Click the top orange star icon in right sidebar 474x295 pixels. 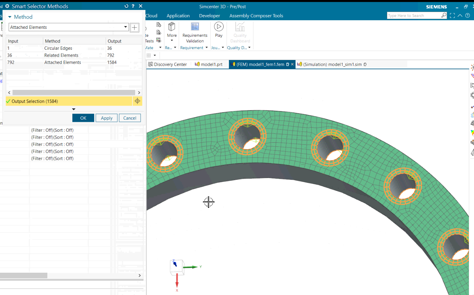point(472,67)
